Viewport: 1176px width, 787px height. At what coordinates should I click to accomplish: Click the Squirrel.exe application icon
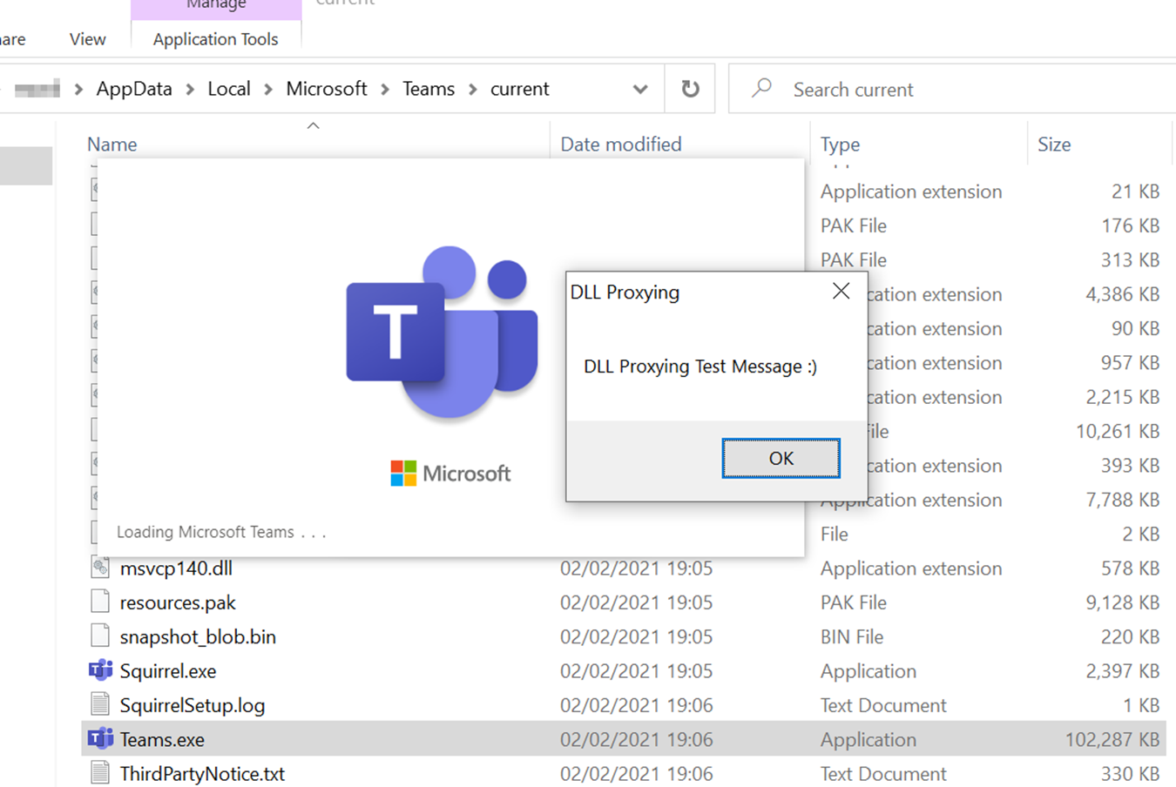click(100, 670)
